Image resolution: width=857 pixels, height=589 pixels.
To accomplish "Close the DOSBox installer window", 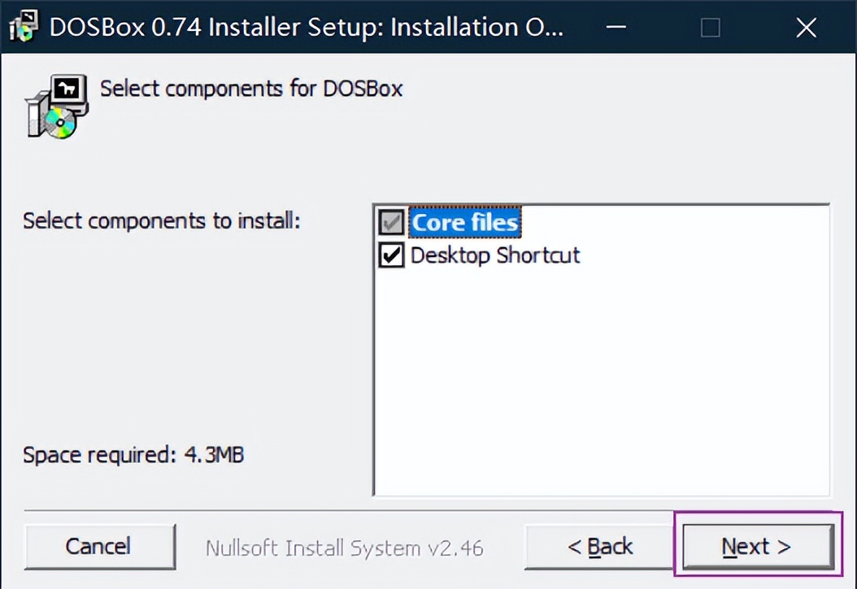I will coord(806,27).
